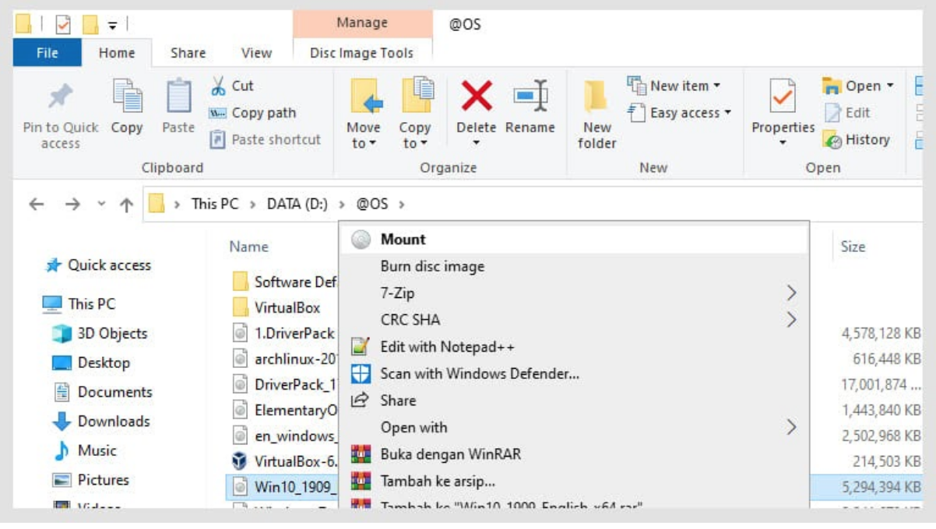Sort by the Size column header
The width and height of the screenshot is (936, 529).
coord(853,247)
